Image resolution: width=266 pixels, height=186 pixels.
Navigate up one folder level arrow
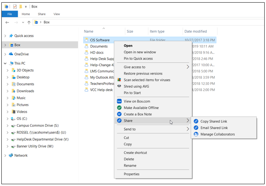(29, 22)
